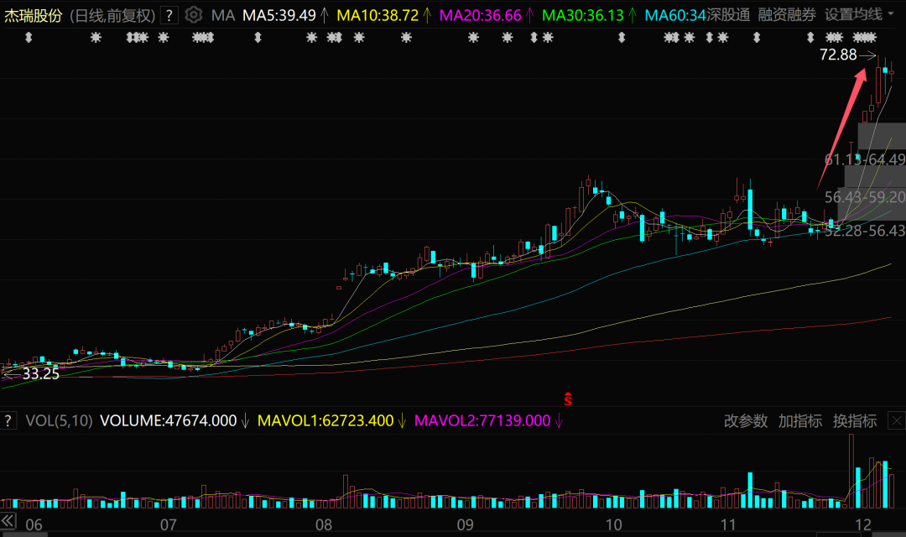Click the 33.25 low price label
This screenshot has height=537, width=906.
click(x=40, y=374)
